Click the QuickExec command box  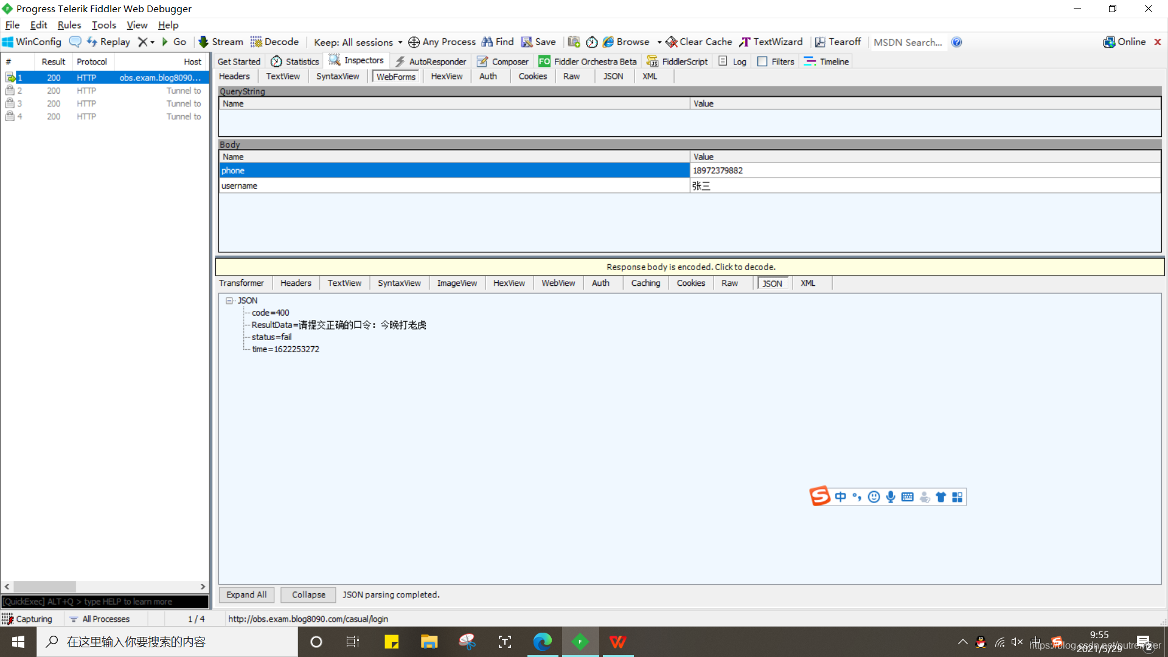coord(105,602)
